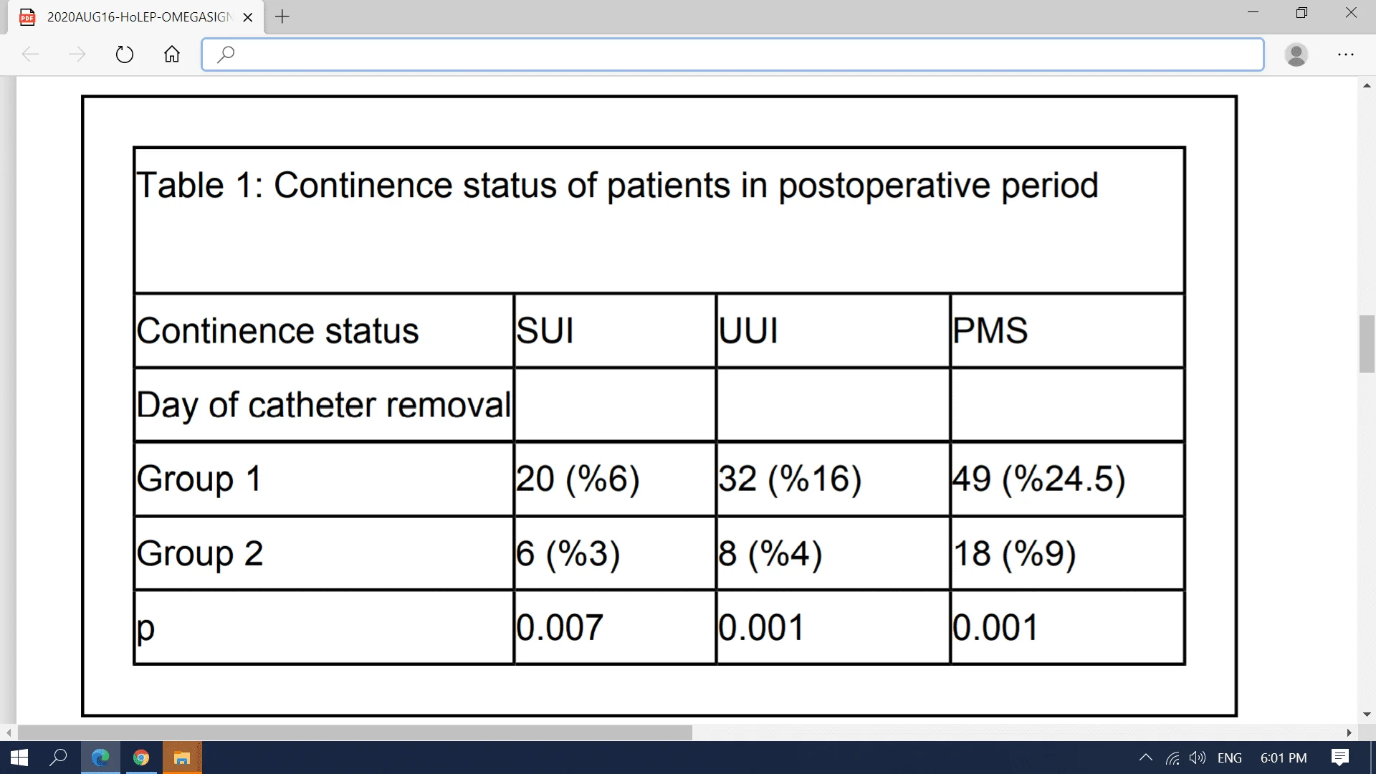Click the browser refresh icon
Screen dimensions: 1376x774
[125, 54]
